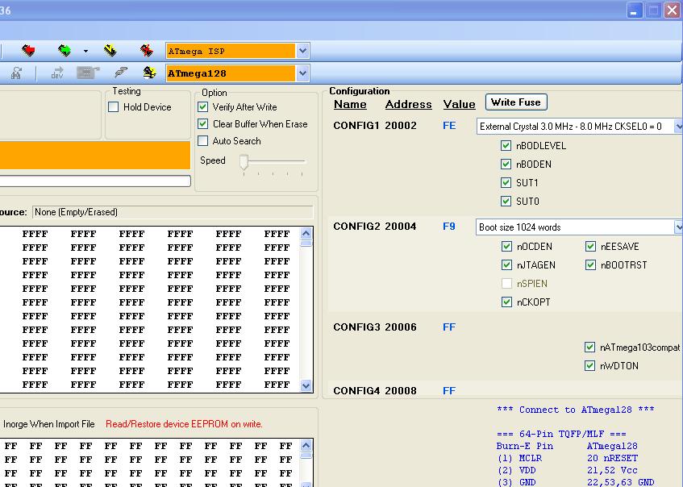Screen dimensions: 683x487
Task: Open the External Crystal clock dropdown
Action: click(678, 127)
